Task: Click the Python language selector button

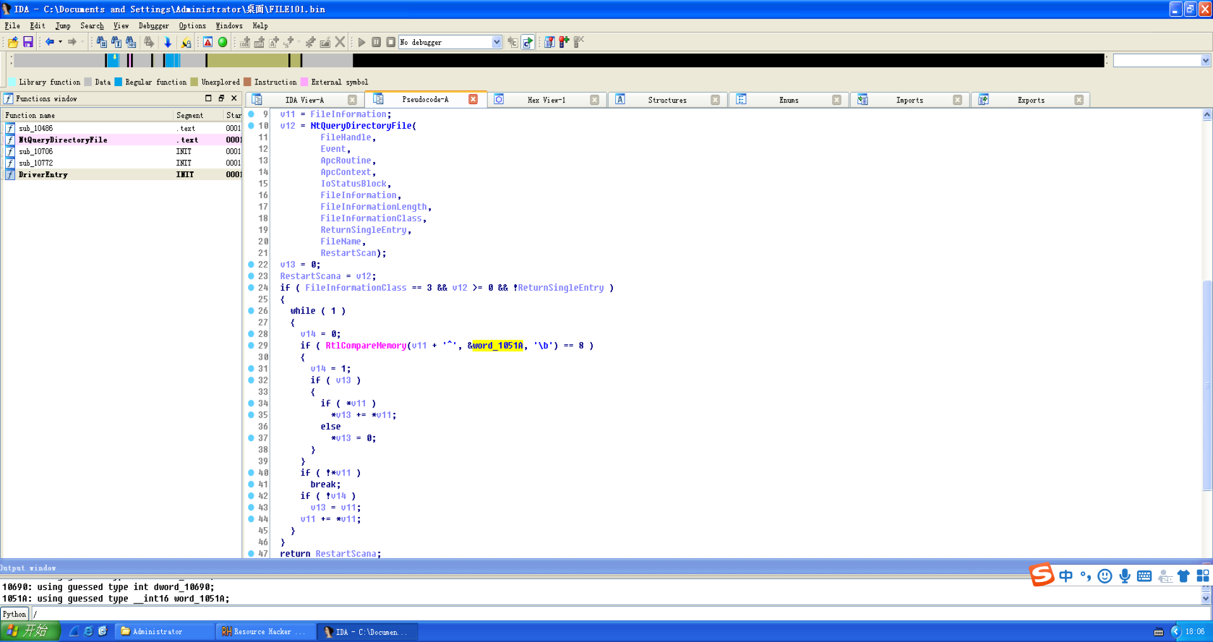Action: pyautogui.click(x=14, y=614)
